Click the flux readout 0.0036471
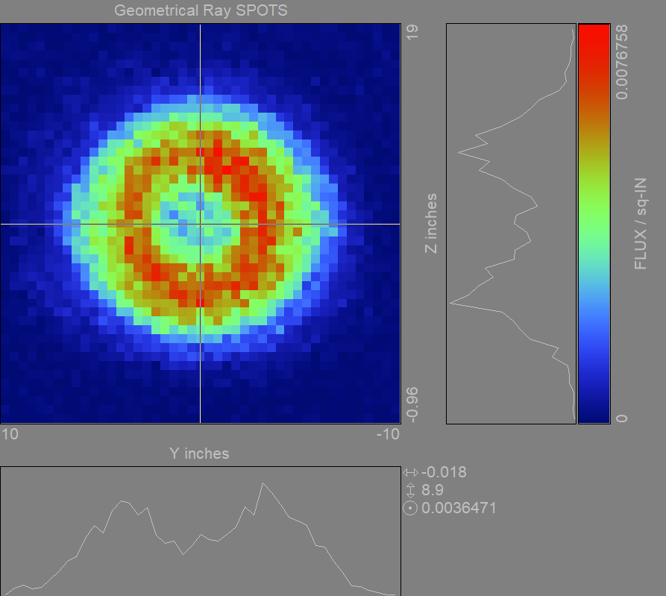 [x=459, y=508]
